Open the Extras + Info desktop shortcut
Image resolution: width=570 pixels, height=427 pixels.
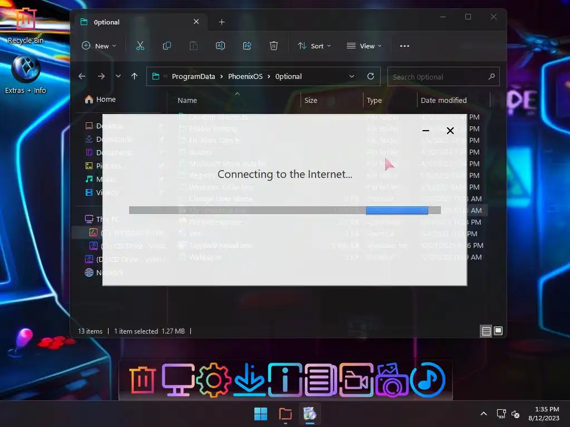26,75
